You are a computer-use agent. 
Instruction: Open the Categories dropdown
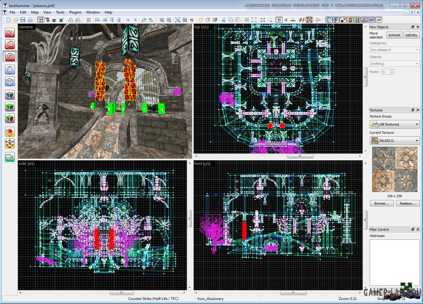click(x=394, y=50)
